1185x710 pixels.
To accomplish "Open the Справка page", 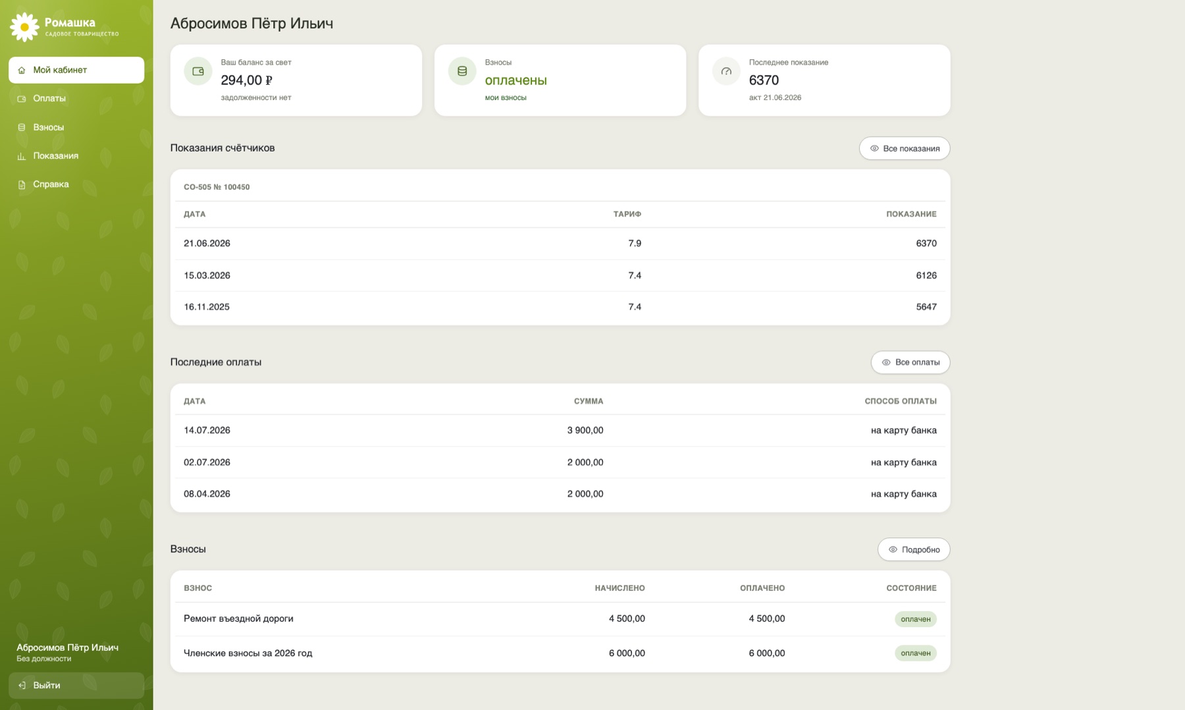I will pyautogui.click(x=76, y=184).
